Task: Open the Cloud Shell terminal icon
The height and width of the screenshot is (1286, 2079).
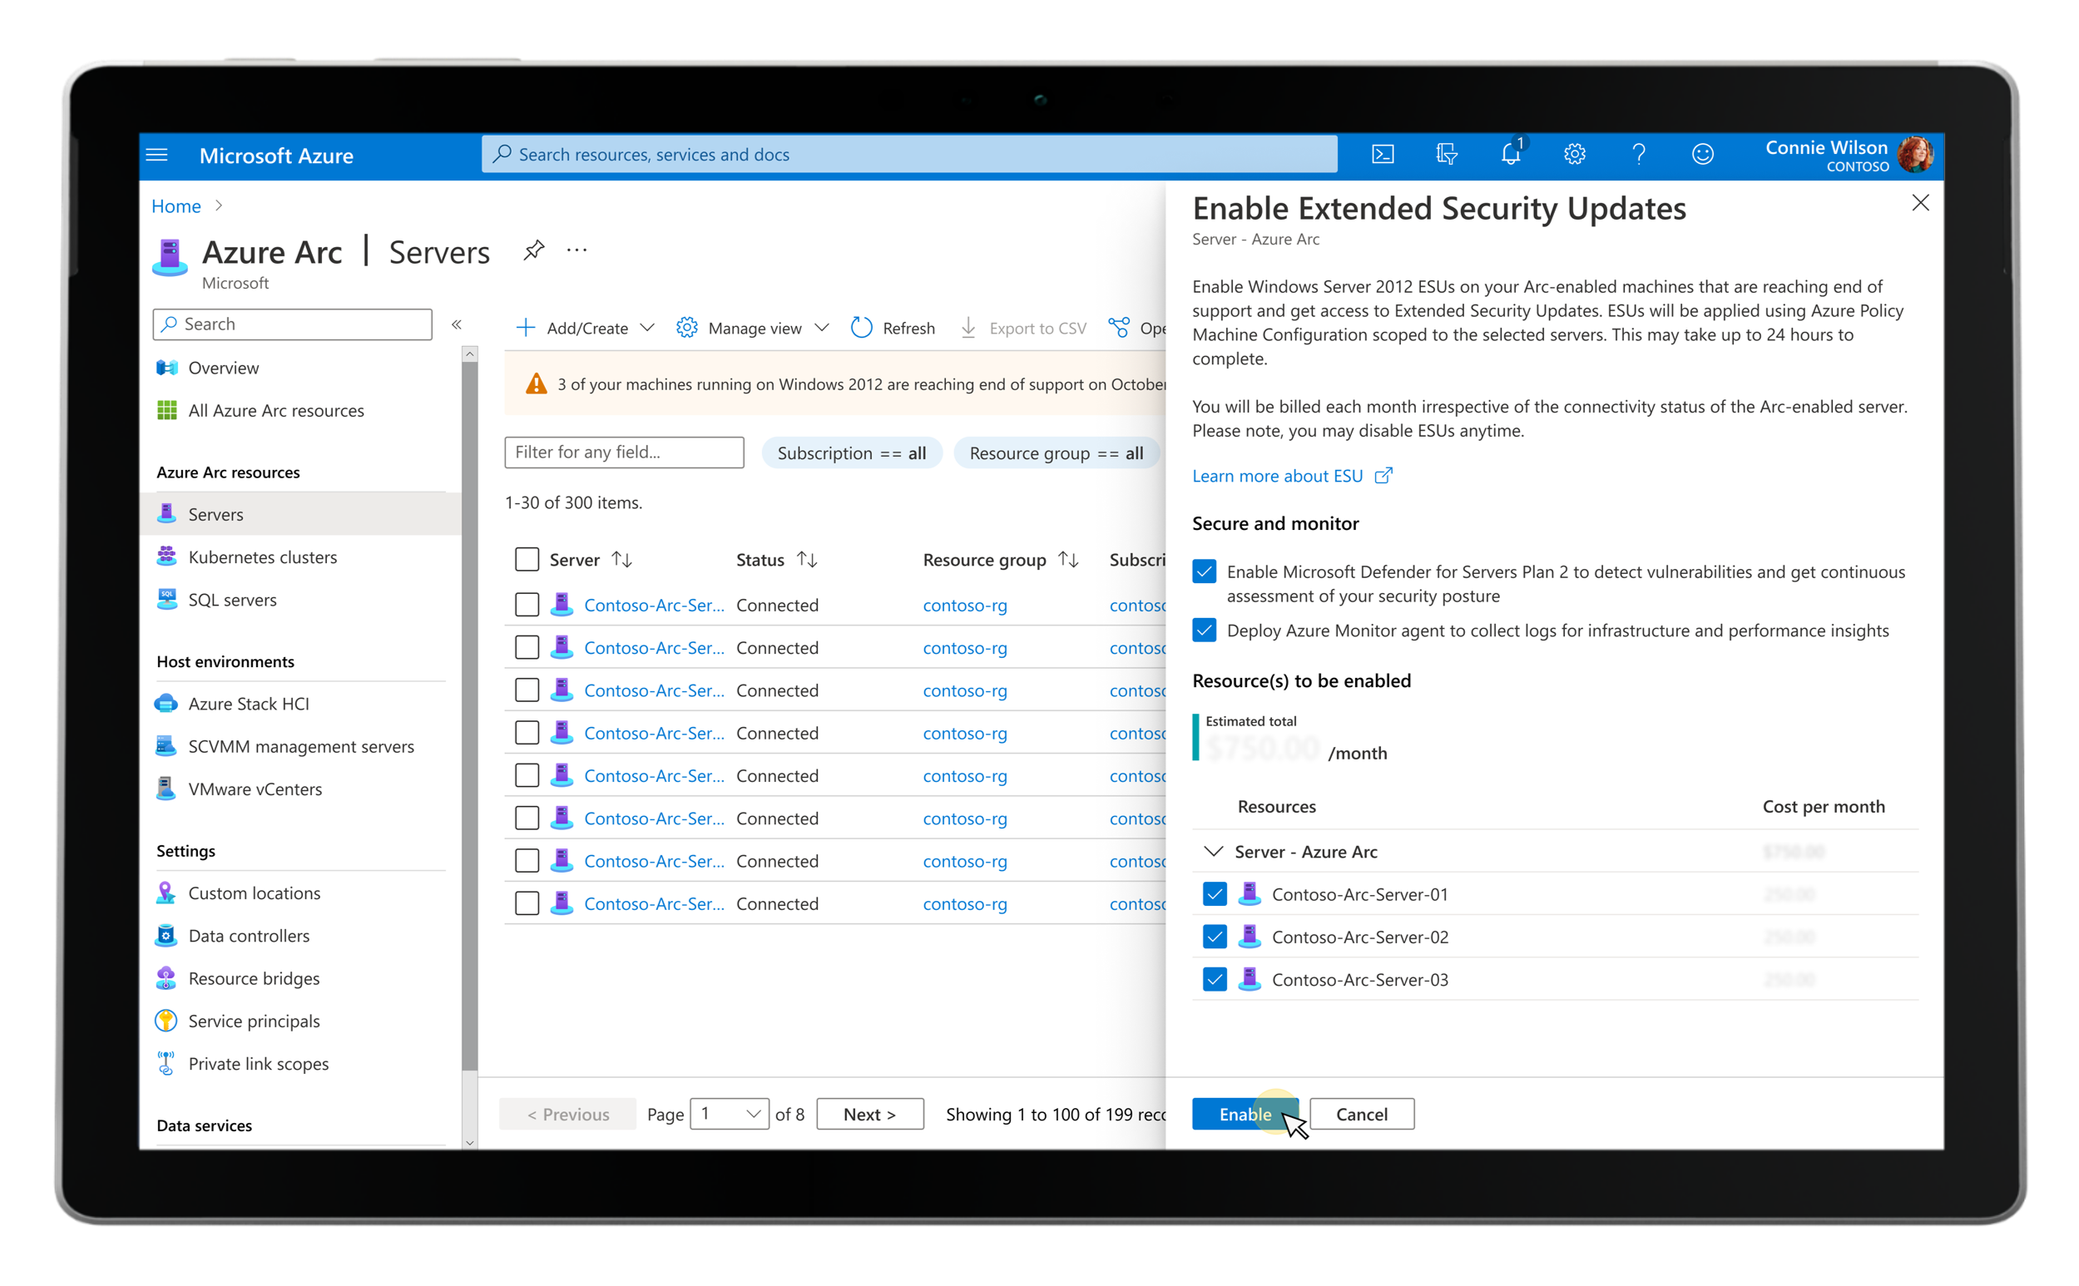Action: pos(1384,154)
